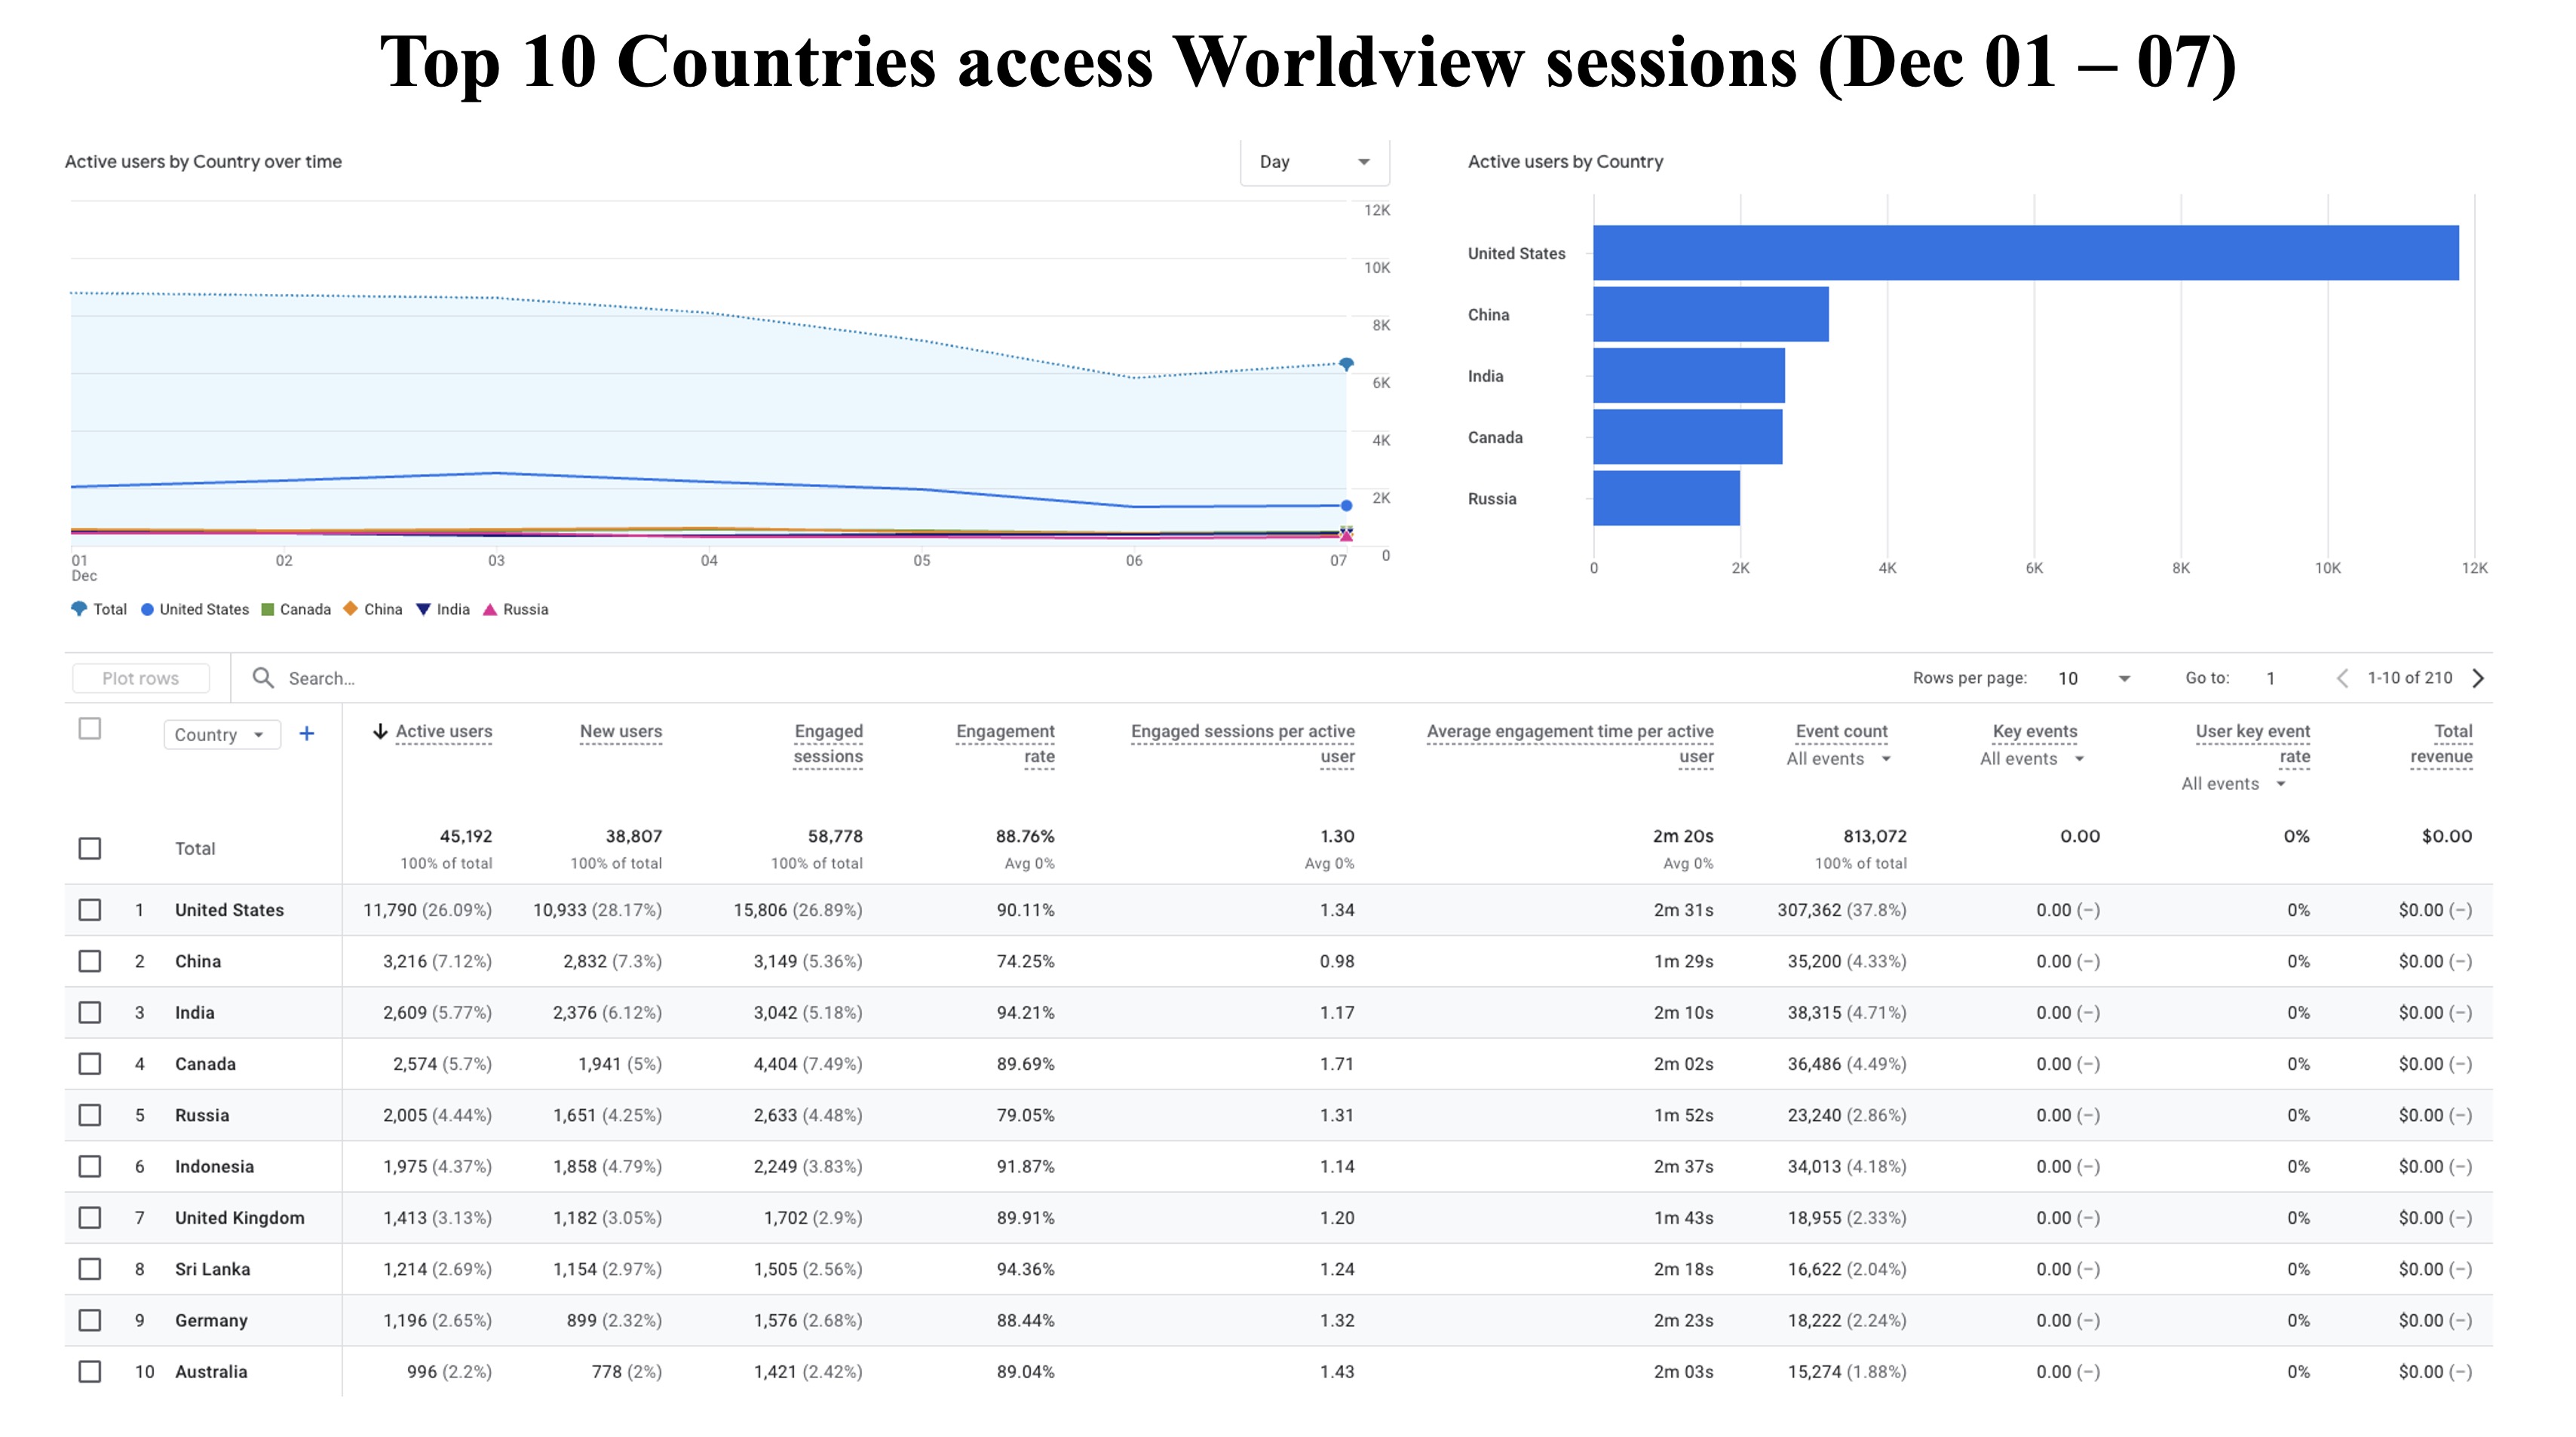Open the Day granularity dropdown

click(1314, 162)
